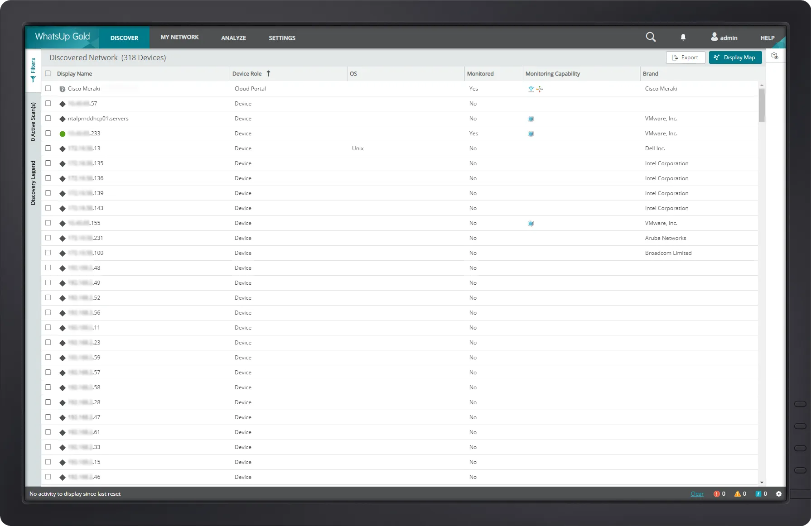Sort by Device Role using the arrow
This screenshot has height=526, width=811.
tap(268, 73)
